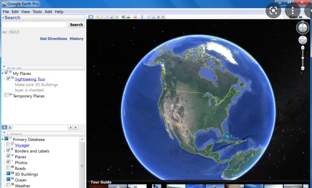Move selected place up with the up arrow
Image resolution: width=312 pixels, height=188 pixels.
coord(71,127)
